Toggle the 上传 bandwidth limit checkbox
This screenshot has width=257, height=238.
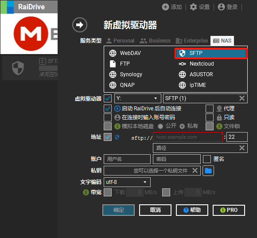166,192
